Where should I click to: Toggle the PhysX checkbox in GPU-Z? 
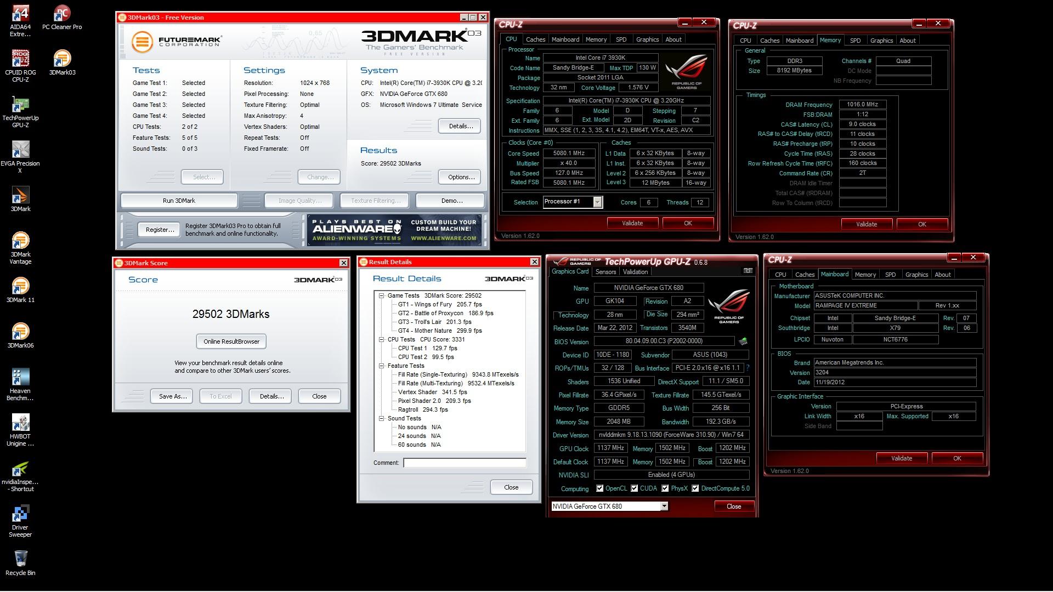[665, 488]
